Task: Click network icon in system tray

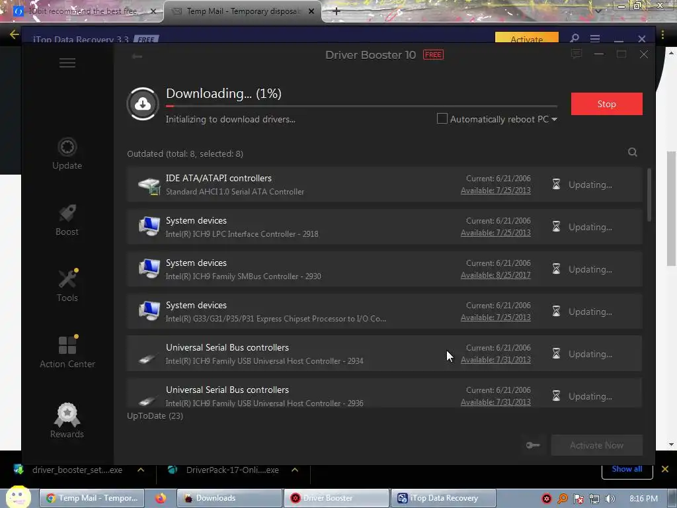Action: tap(594, 499)
